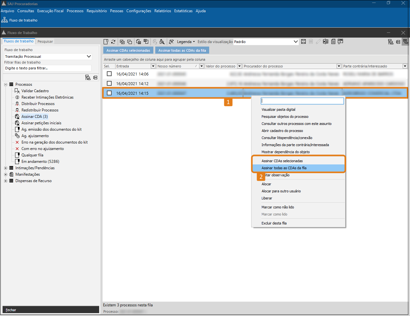
Task: Select the checkbox on the 14:15 row
Action: [x=109, y=93]
